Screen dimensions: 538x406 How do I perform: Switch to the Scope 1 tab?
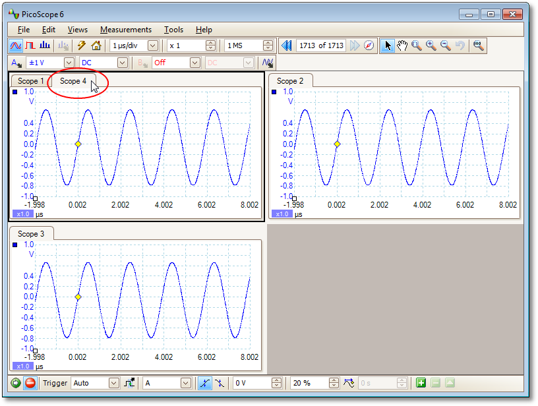[x=30, y=81]
